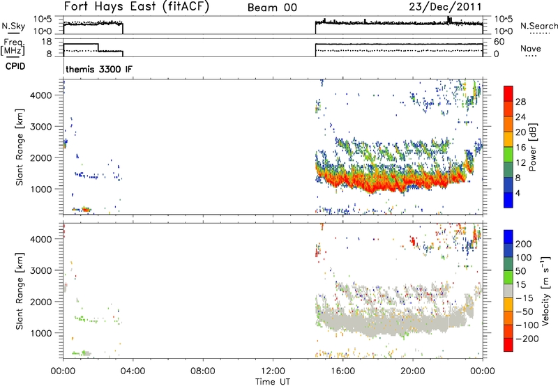The image size is (558, 386).
Task: Select the '16:00' time axis label
Action: point(342,371)
